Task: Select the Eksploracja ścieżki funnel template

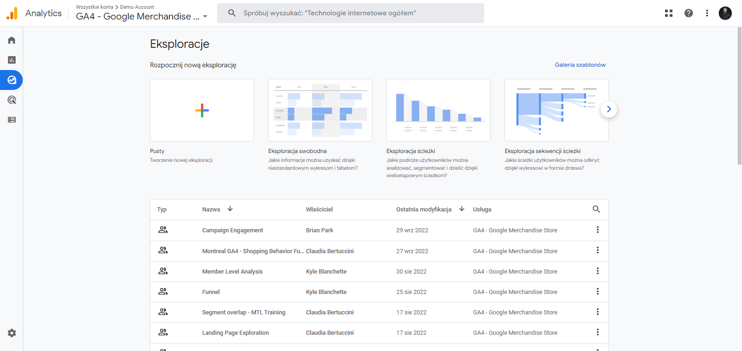Action: click(x=438, y=110)
